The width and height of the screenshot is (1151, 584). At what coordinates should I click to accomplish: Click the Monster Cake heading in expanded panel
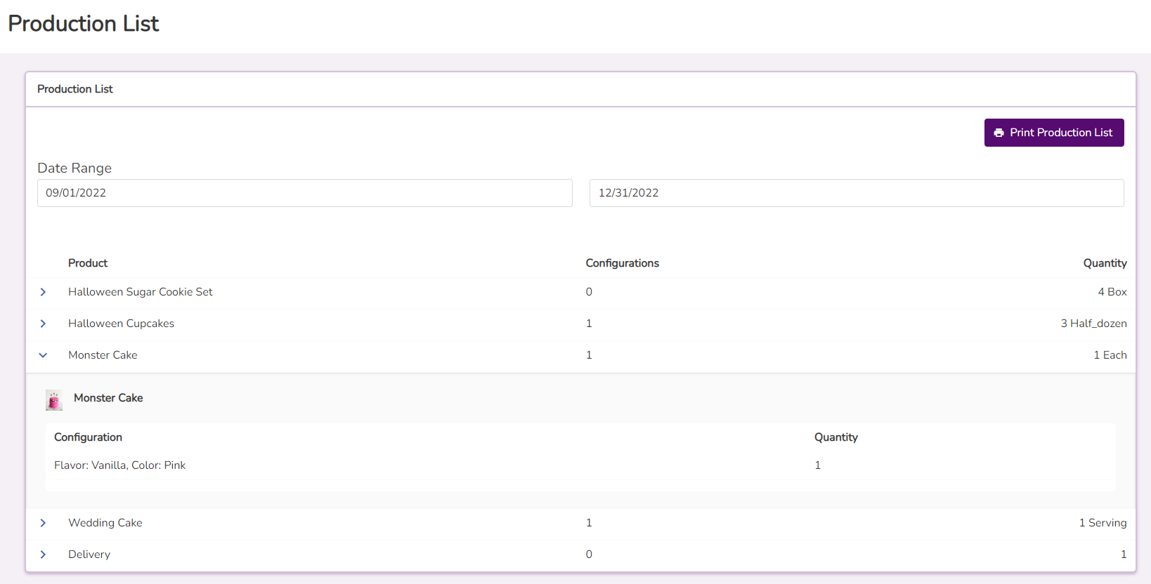point(108,398)
